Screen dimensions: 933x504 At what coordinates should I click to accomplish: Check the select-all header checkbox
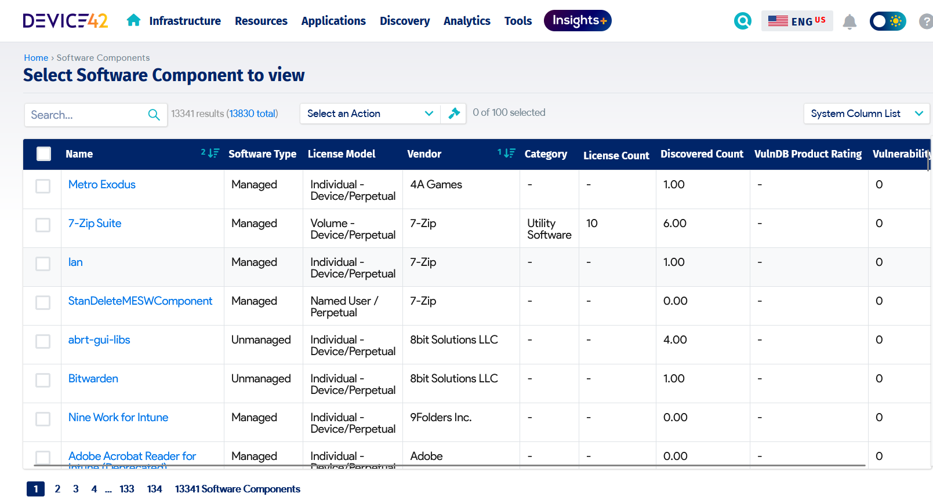(43, 154)
